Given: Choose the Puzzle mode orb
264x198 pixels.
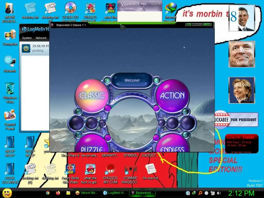Looking at the screenshot, I should [92, 143].
